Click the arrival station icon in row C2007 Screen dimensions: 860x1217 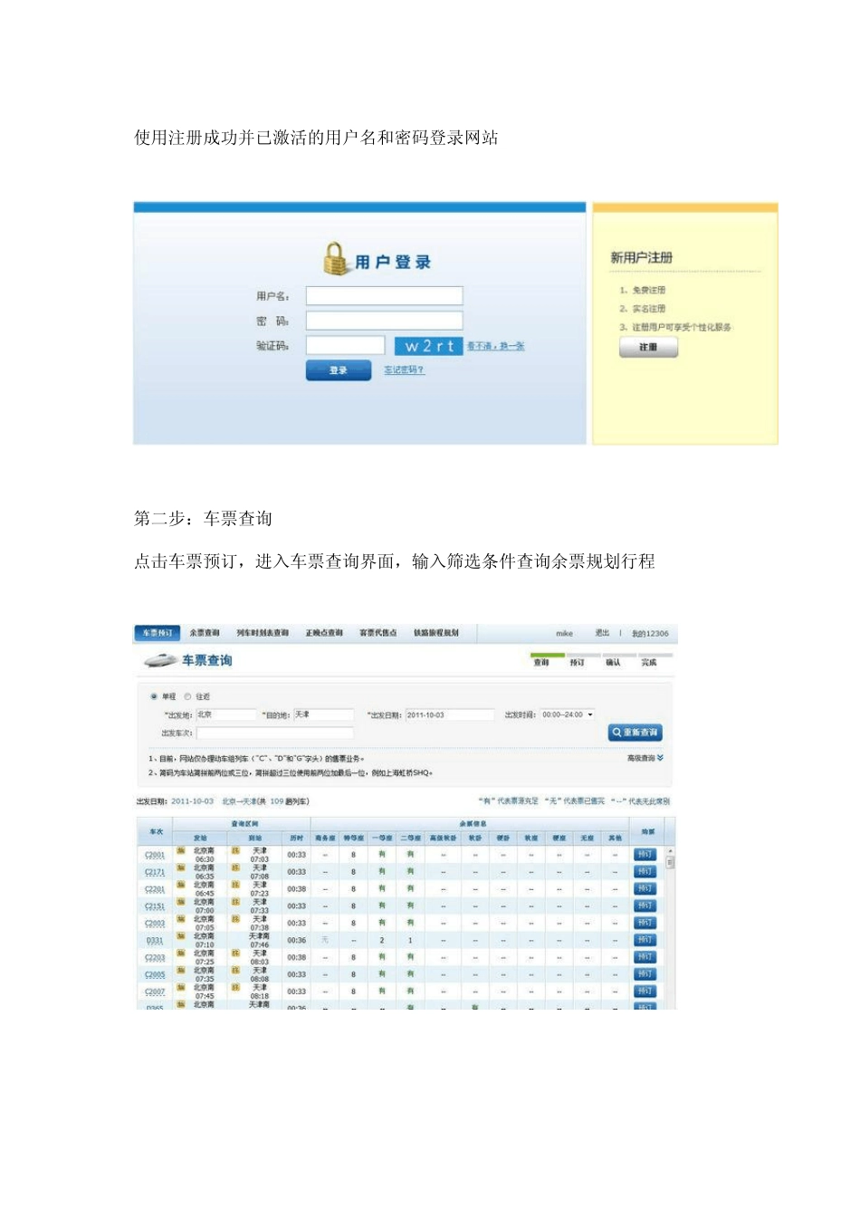pos(235,987)
